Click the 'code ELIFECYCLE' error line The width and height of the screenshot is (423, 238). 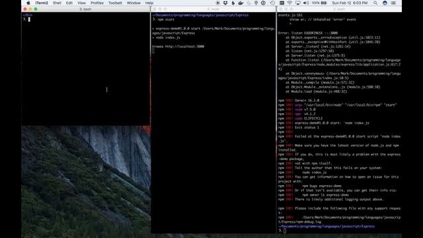click(x=301, y=118)
